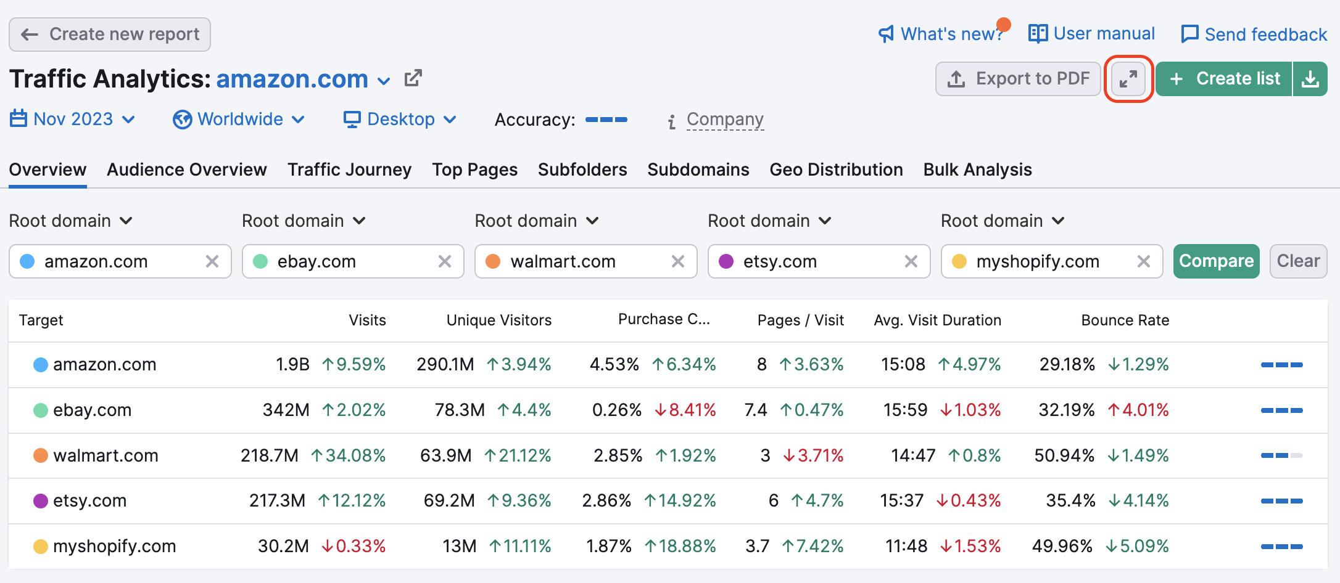Click the Accuracy bars in header
The image size is (1340, 583).
[606, 120]
